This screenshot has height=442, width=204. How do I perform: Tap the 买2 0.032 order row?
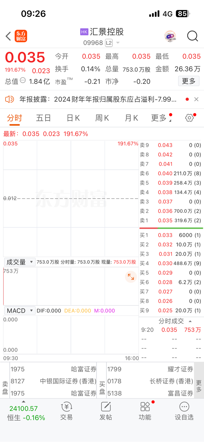coord(171,245)
